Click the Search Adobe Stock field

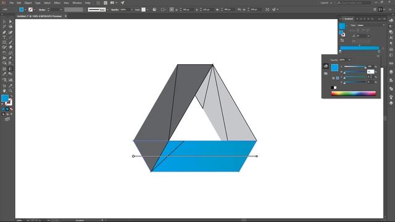coord(354,2)
